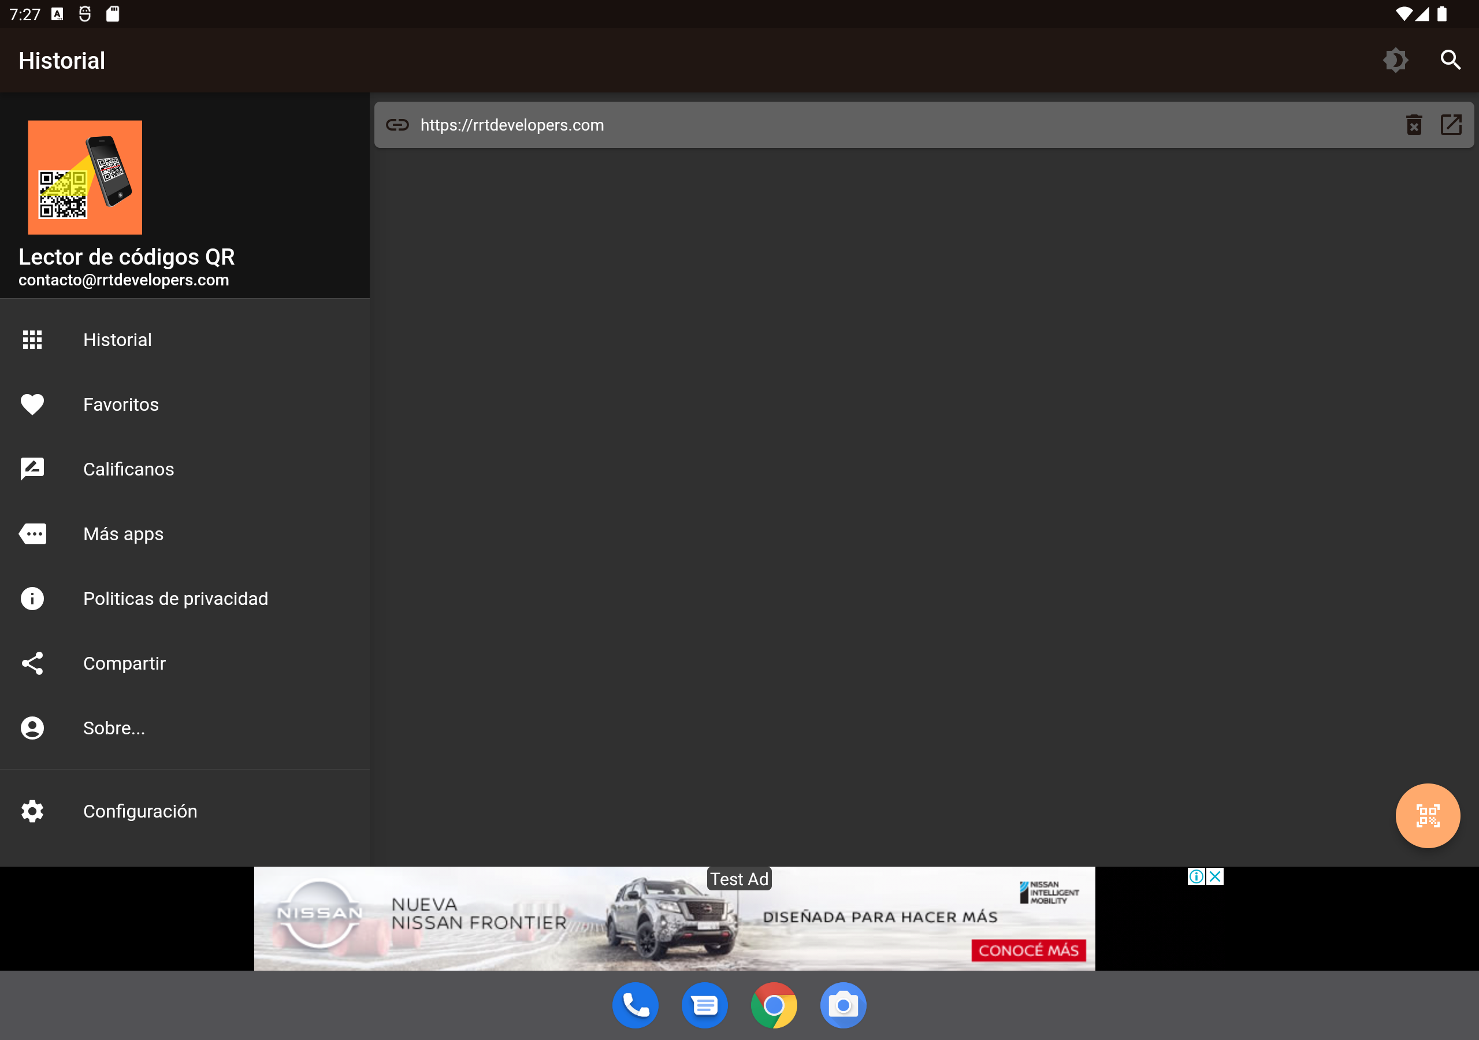1479x1040 pixels.
Task: Choose Compartir from the drawer
Action: point(185,663)
